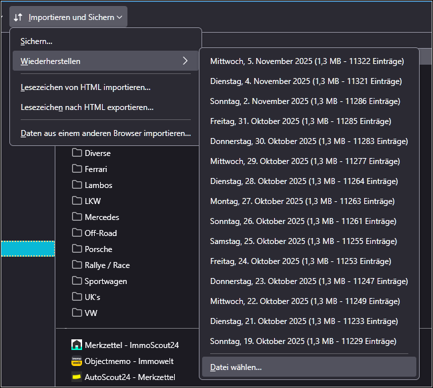
Task: Restore backup from Mittwoch, 5. November 2025
Action: coord(307,61)
